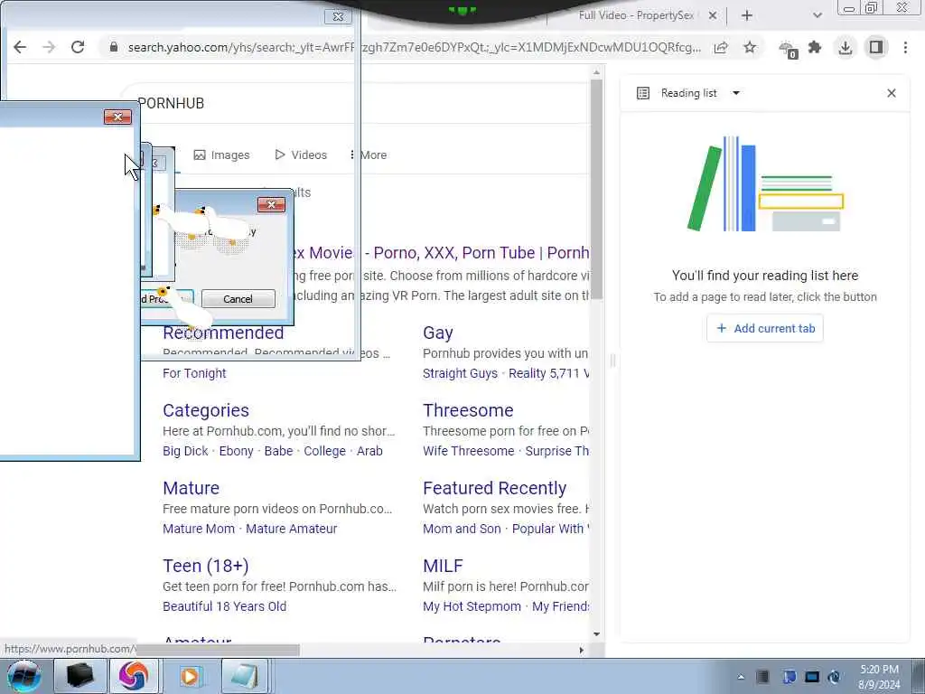
Task: Switch to Videos search tab
Action: (301, 155)
